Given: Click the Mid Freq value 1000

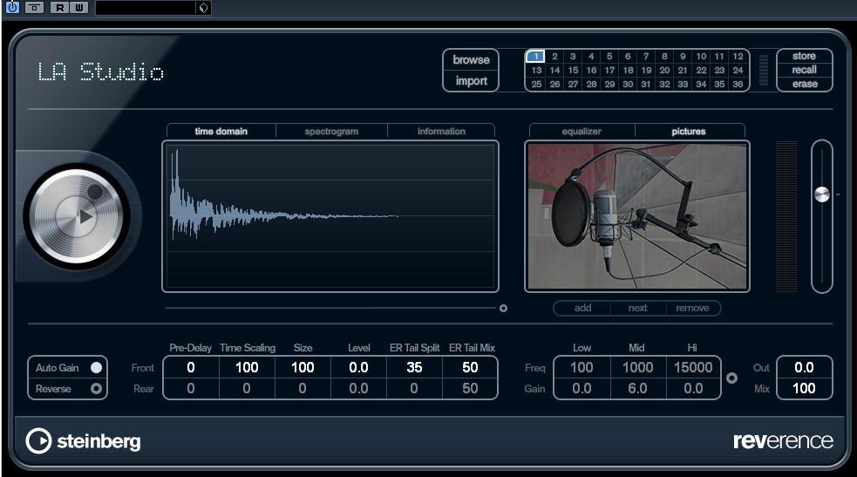Looking at the screenshot, I should (x=638, y=368).
